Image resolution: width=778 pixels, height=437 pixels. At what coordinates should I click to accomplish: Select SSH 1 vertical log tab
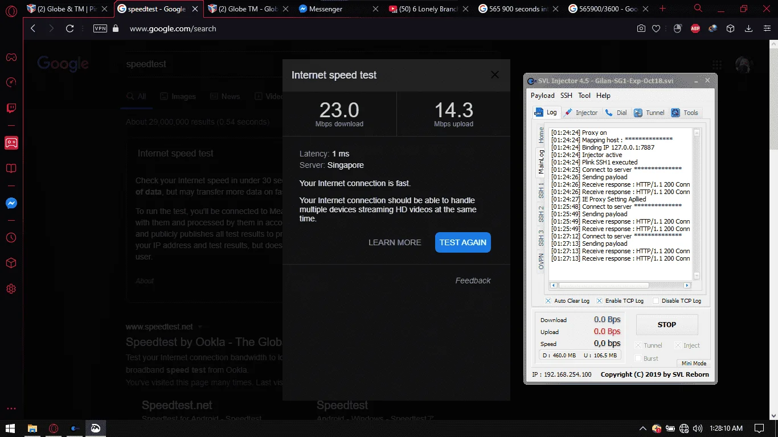[541, 189]
